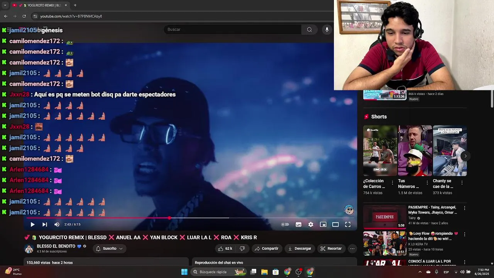Viewport: 494px width, 278px height.
Task: Open options for CONOCÍ A LUAR LA L video
Action: (x=465, y=262)
